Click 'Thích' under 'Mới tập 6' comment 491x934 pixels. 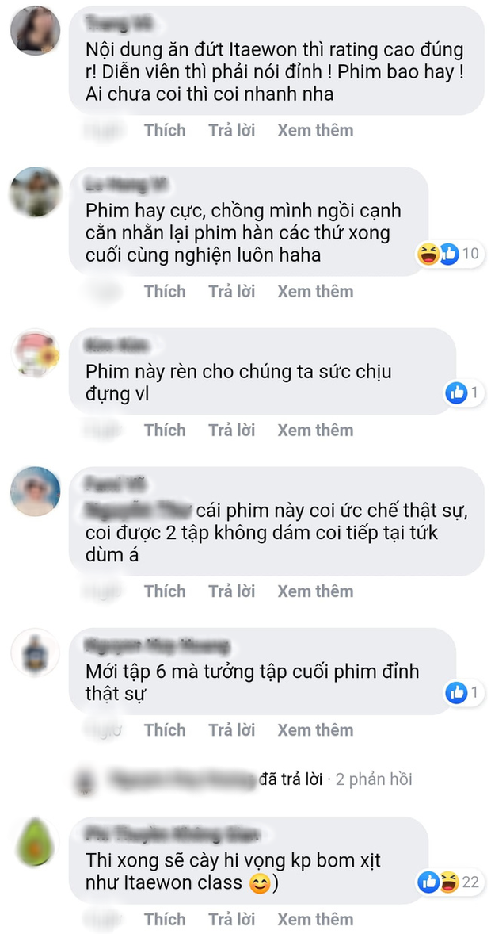[x=165, y=729]
